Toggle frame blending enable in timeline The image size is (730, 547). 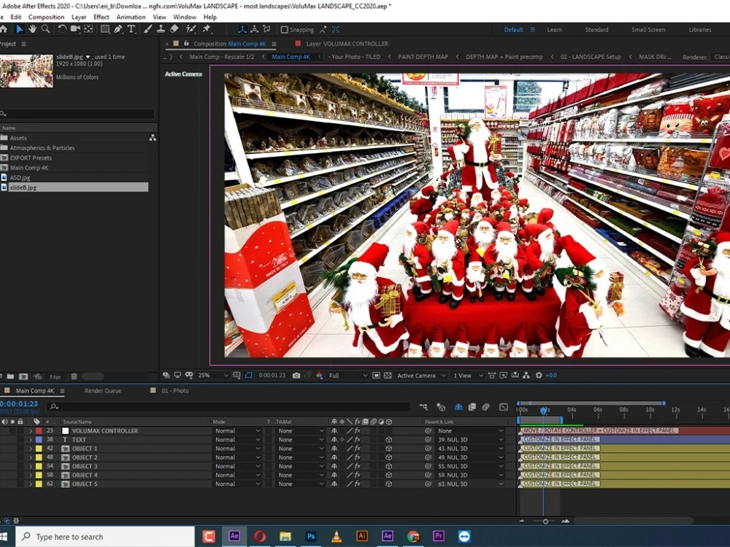pos(472,407)
